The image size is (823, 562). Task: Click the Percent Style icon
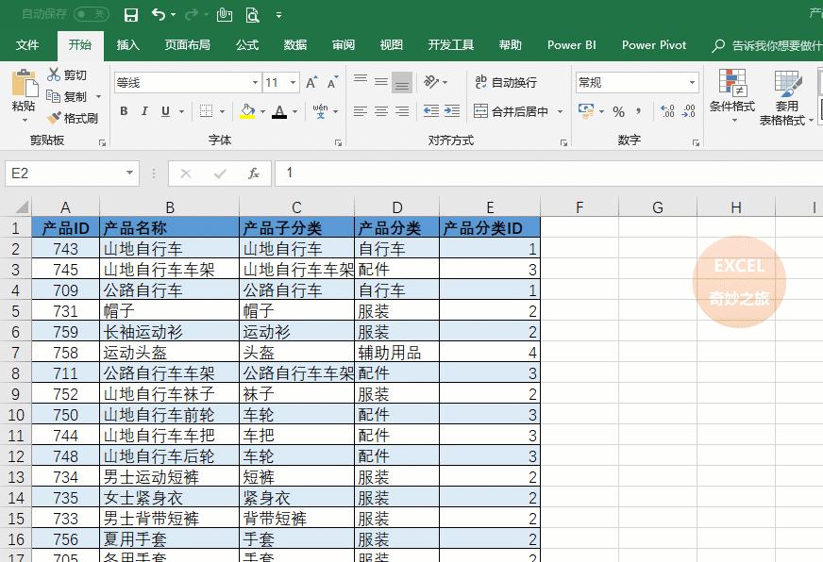tap(616, 111)
